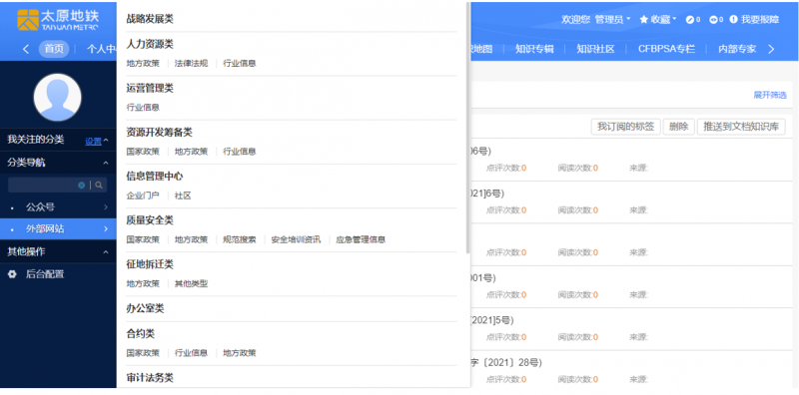799x395 pixels.
Task: Expand the 外部网站 category arrow
Action: click(x=106, y=229)
